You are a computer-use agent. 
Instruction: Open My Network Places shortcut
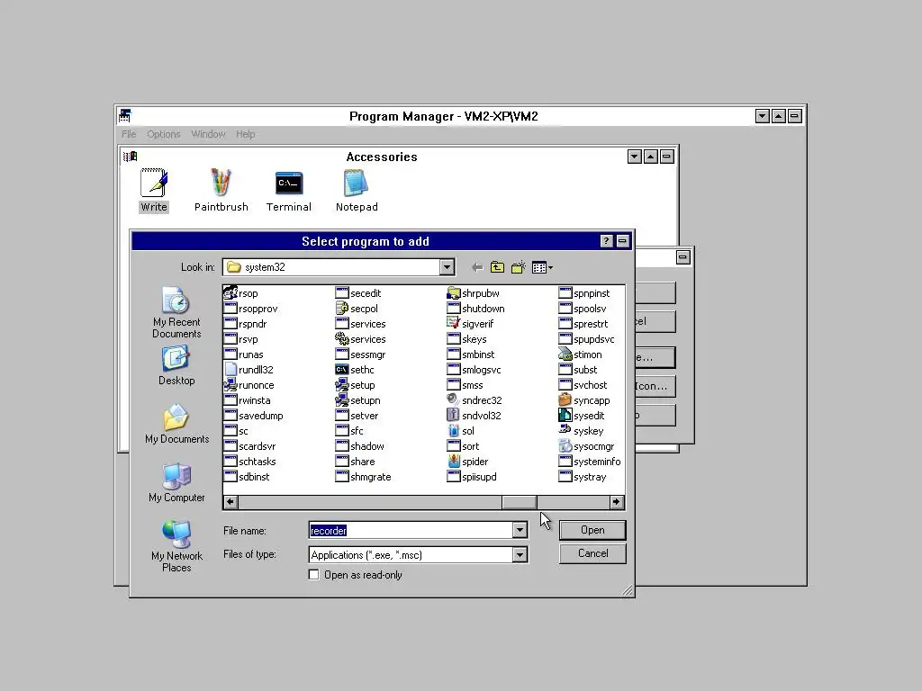pyautogui.click(x=176, y=546)
